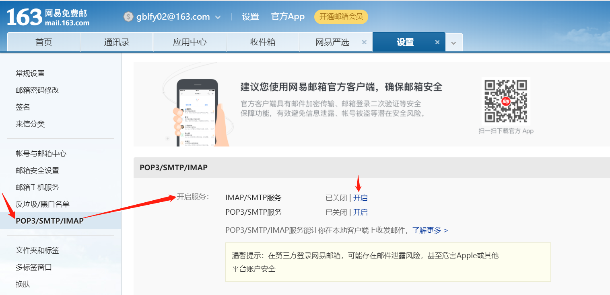This screenshot has width=610, height=295.
Task: Switch to the 网易严选 tab
Action: [332, 42]
